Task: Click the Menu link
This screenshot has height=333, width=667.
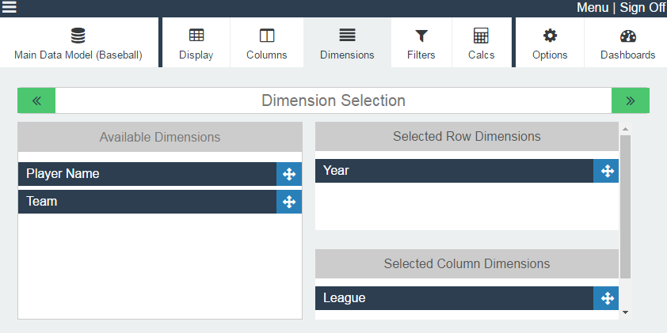Action: pyautogui.click(x=593, y=7)
